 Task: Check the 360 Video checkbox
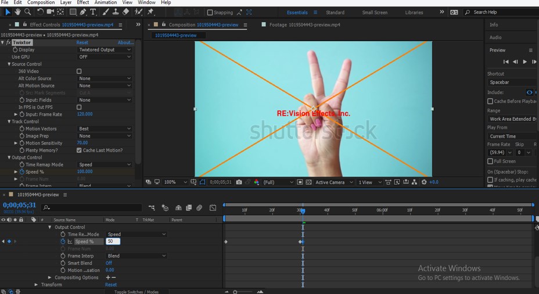pos(79,71)
